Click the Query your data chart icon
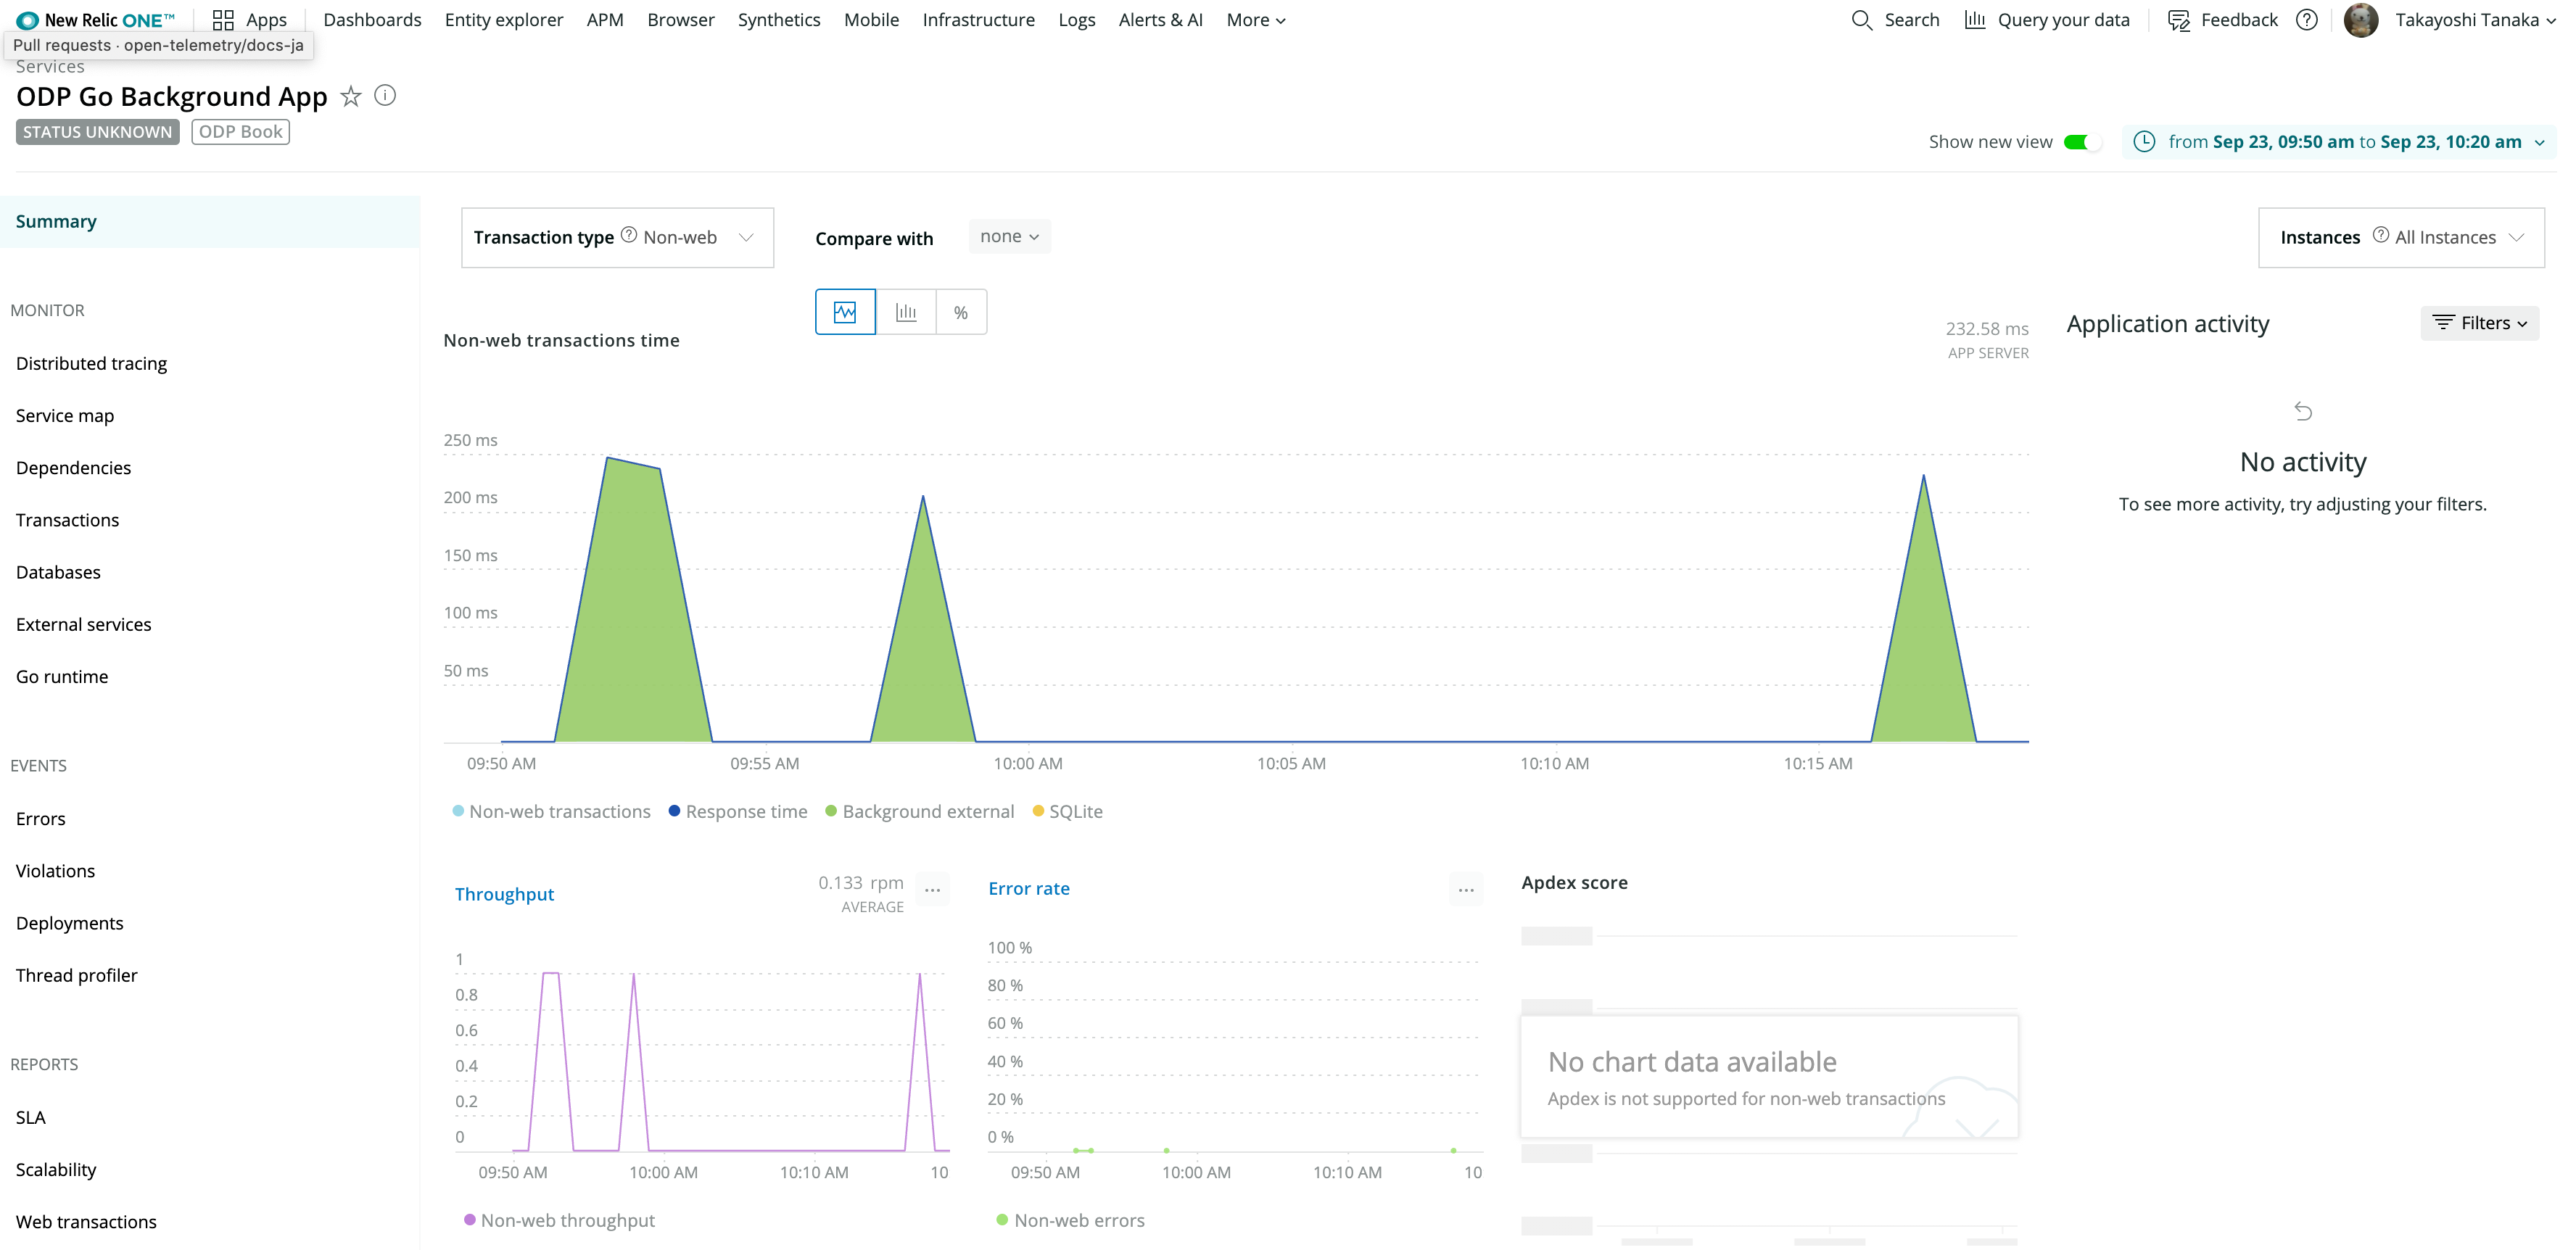The height and width of the screenshot is (1250, 2576). 1975,20
